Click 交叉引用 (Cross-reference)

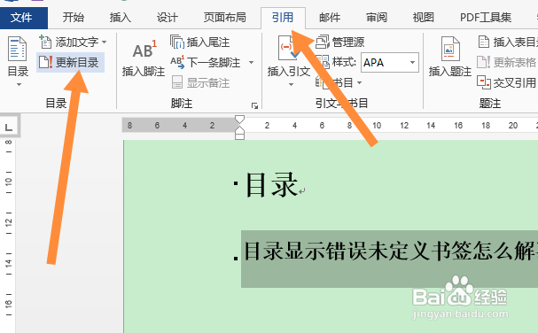tap(506, 82)
